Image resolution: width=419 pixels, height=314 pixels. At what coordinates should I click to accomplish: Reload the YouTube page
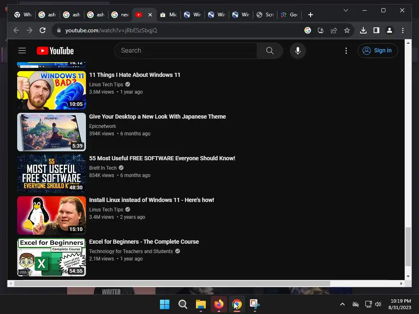click(x=43, y=30)
